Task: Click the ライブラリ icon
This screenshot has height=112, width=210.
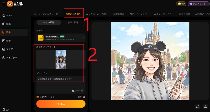Action: 4,58
